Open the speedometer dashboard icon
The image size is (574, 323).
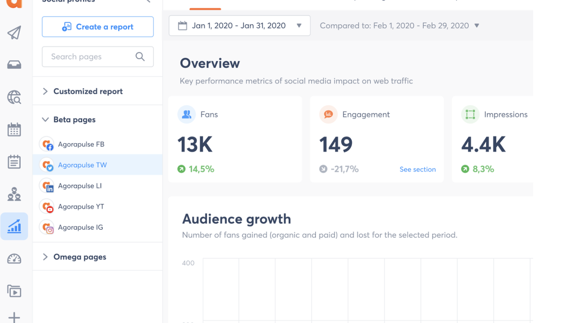point(14,259)
